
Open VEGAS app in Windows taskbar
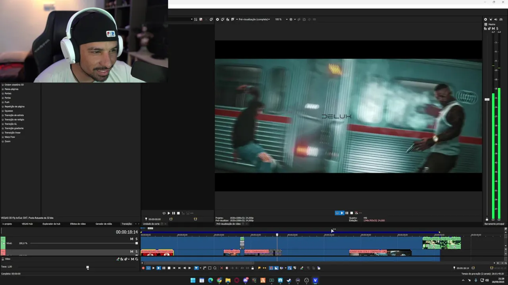[x=315, y=280]
